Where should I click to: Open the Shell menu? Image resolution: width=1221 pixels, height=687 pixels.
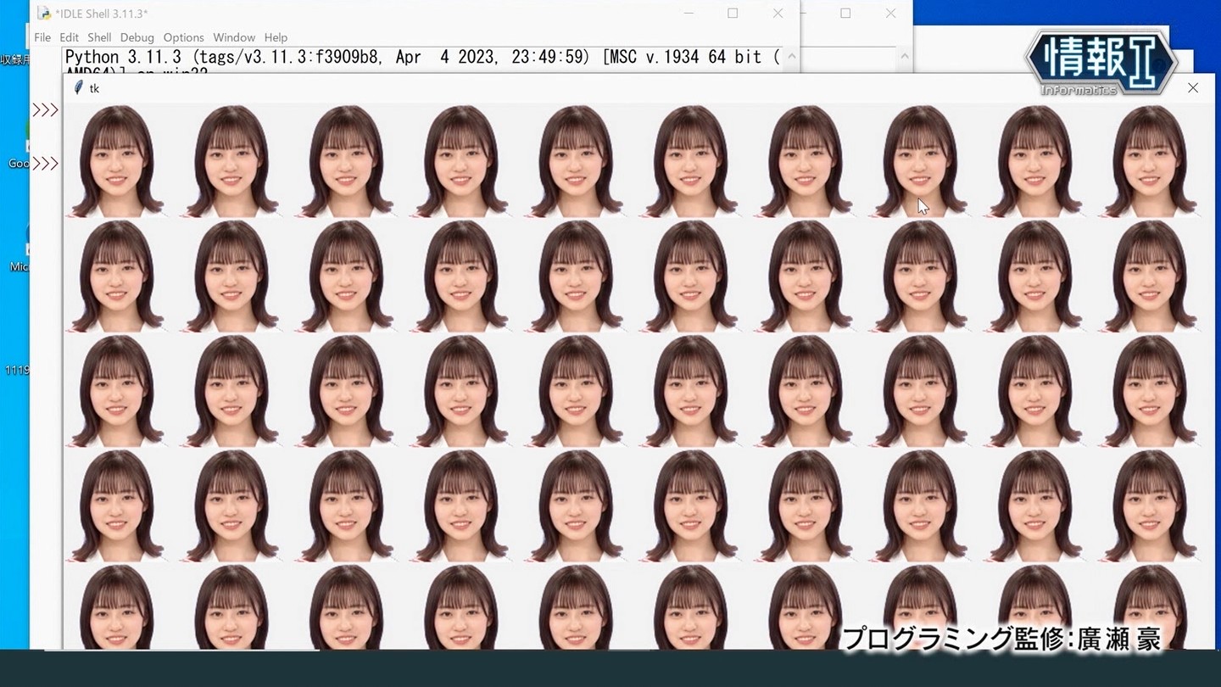tap(99, 37)
